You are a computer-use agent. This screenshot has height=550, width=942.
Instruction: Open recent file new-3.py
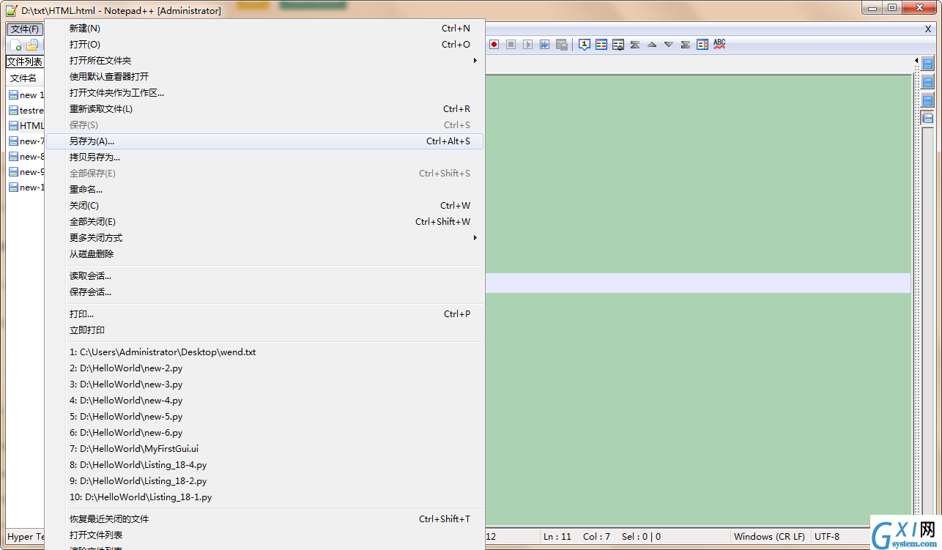[x=264, y=384]
